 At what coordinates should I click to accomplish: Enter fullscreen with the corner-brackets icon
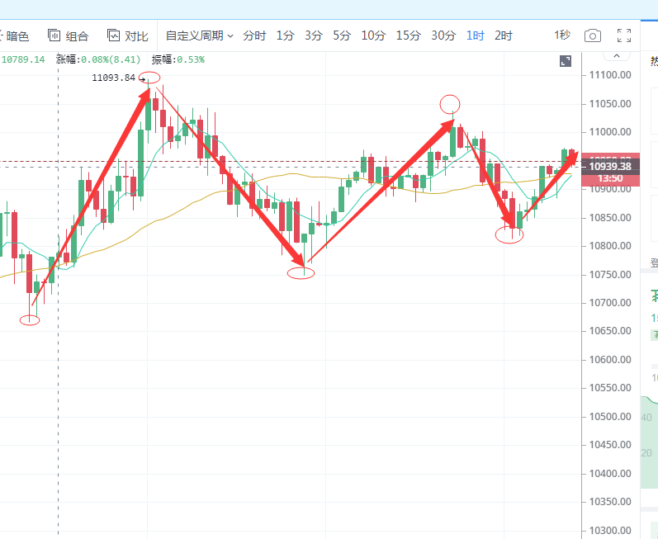[624, 35]
